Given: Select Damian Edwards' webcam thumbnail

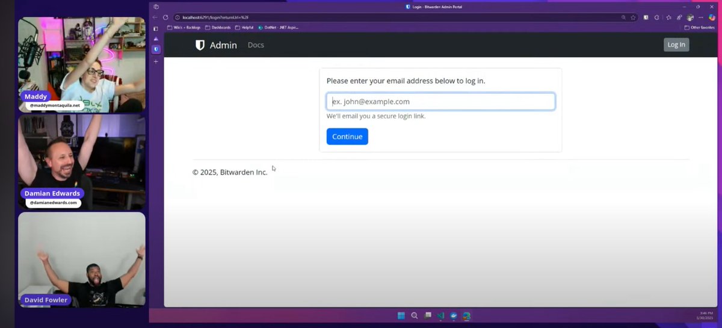Looking at the screenshot, I should [82, 162].
